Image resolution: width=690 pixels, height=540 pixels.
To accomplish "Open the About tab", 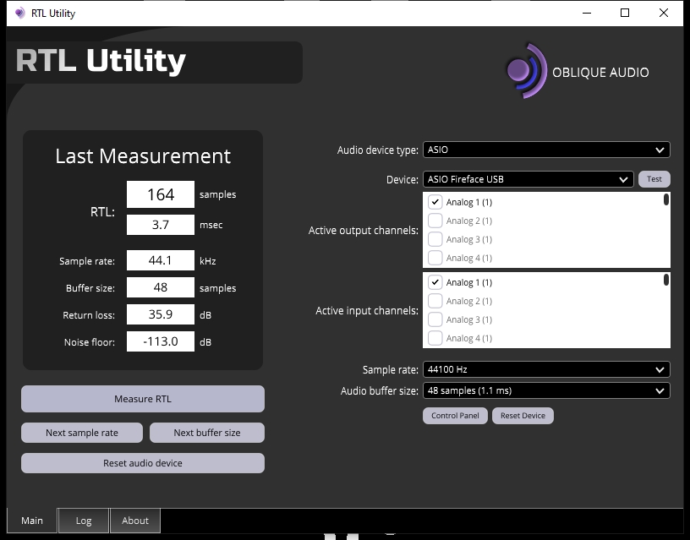I will click(135, 521).
